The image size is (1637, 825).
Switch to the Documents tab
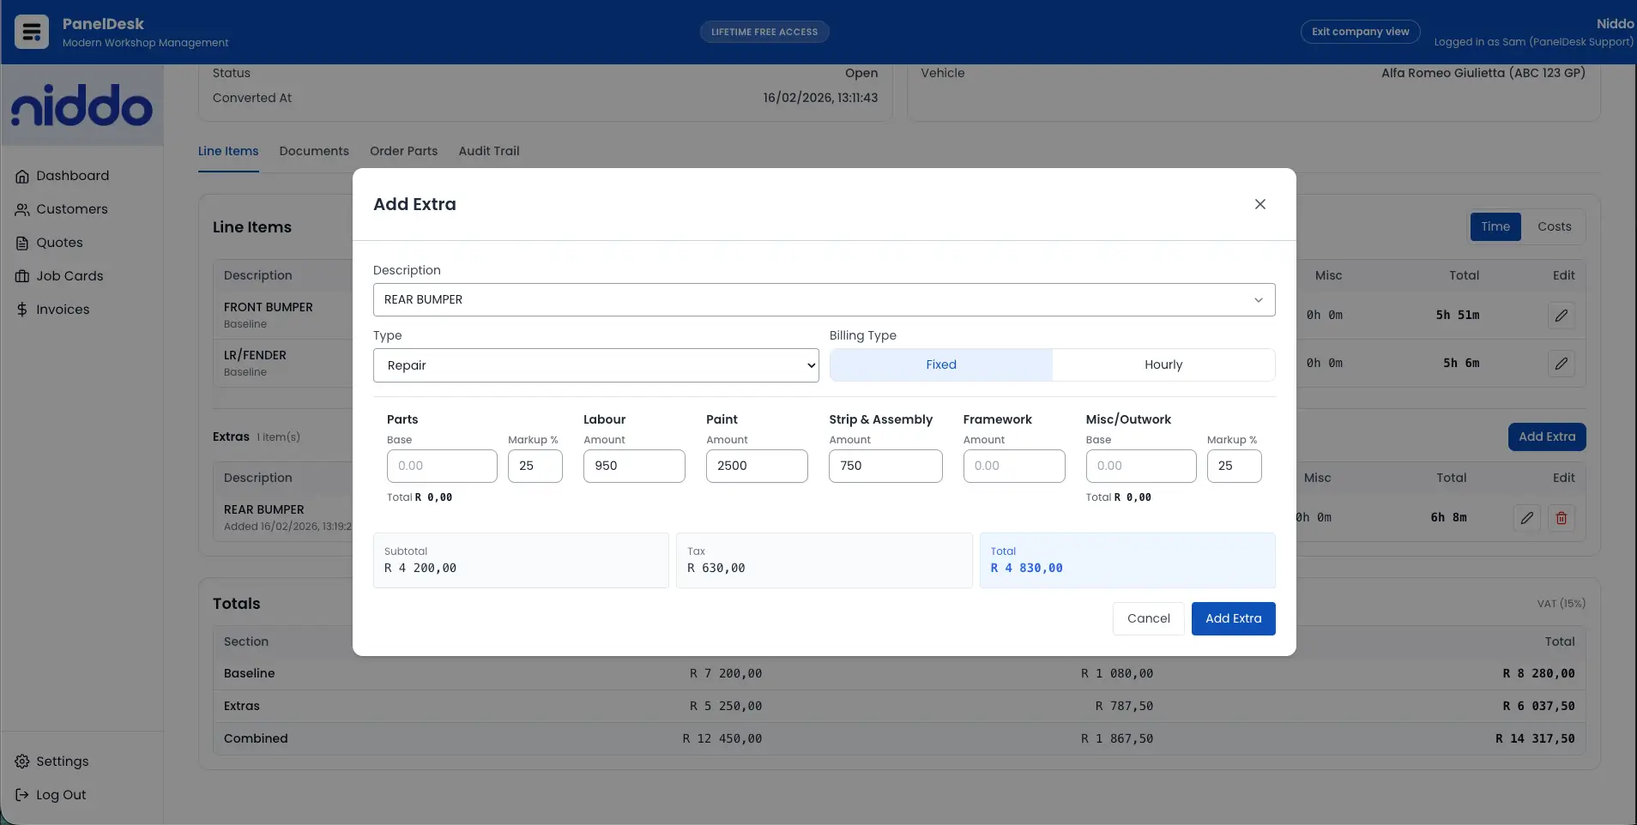coord(314,152)
